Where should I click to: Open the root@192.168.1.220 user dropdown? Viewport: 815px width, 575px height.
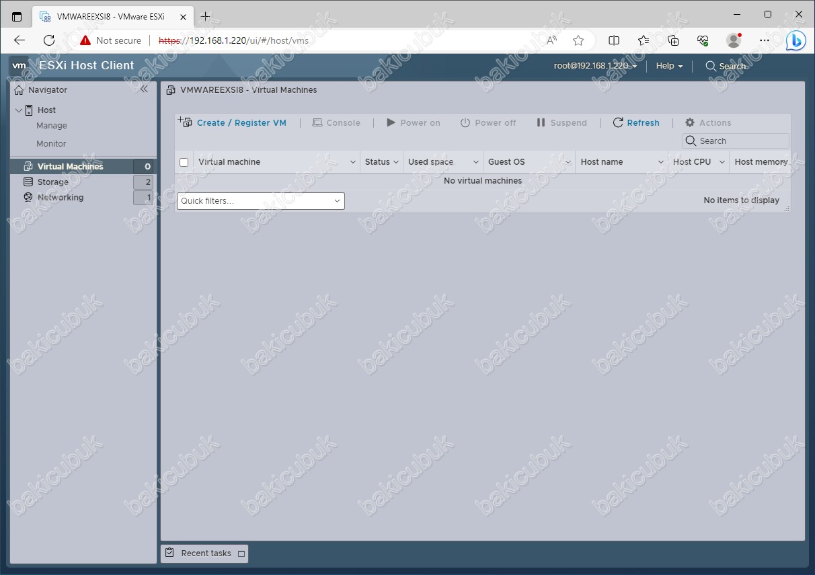click(595, 66)
